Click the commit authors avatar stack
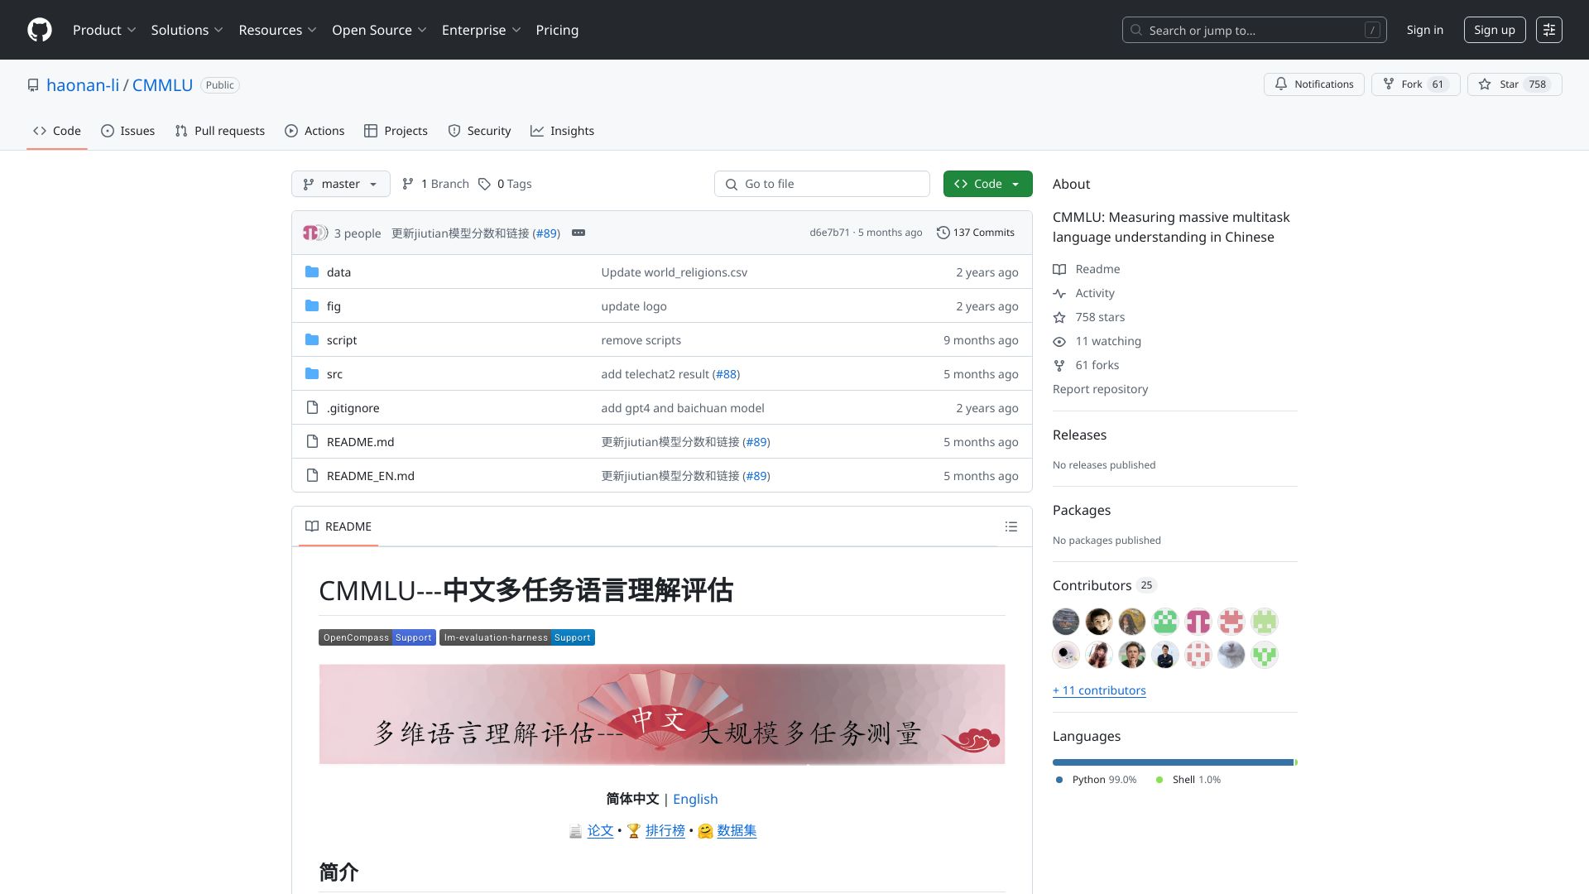 pos(314,233)
